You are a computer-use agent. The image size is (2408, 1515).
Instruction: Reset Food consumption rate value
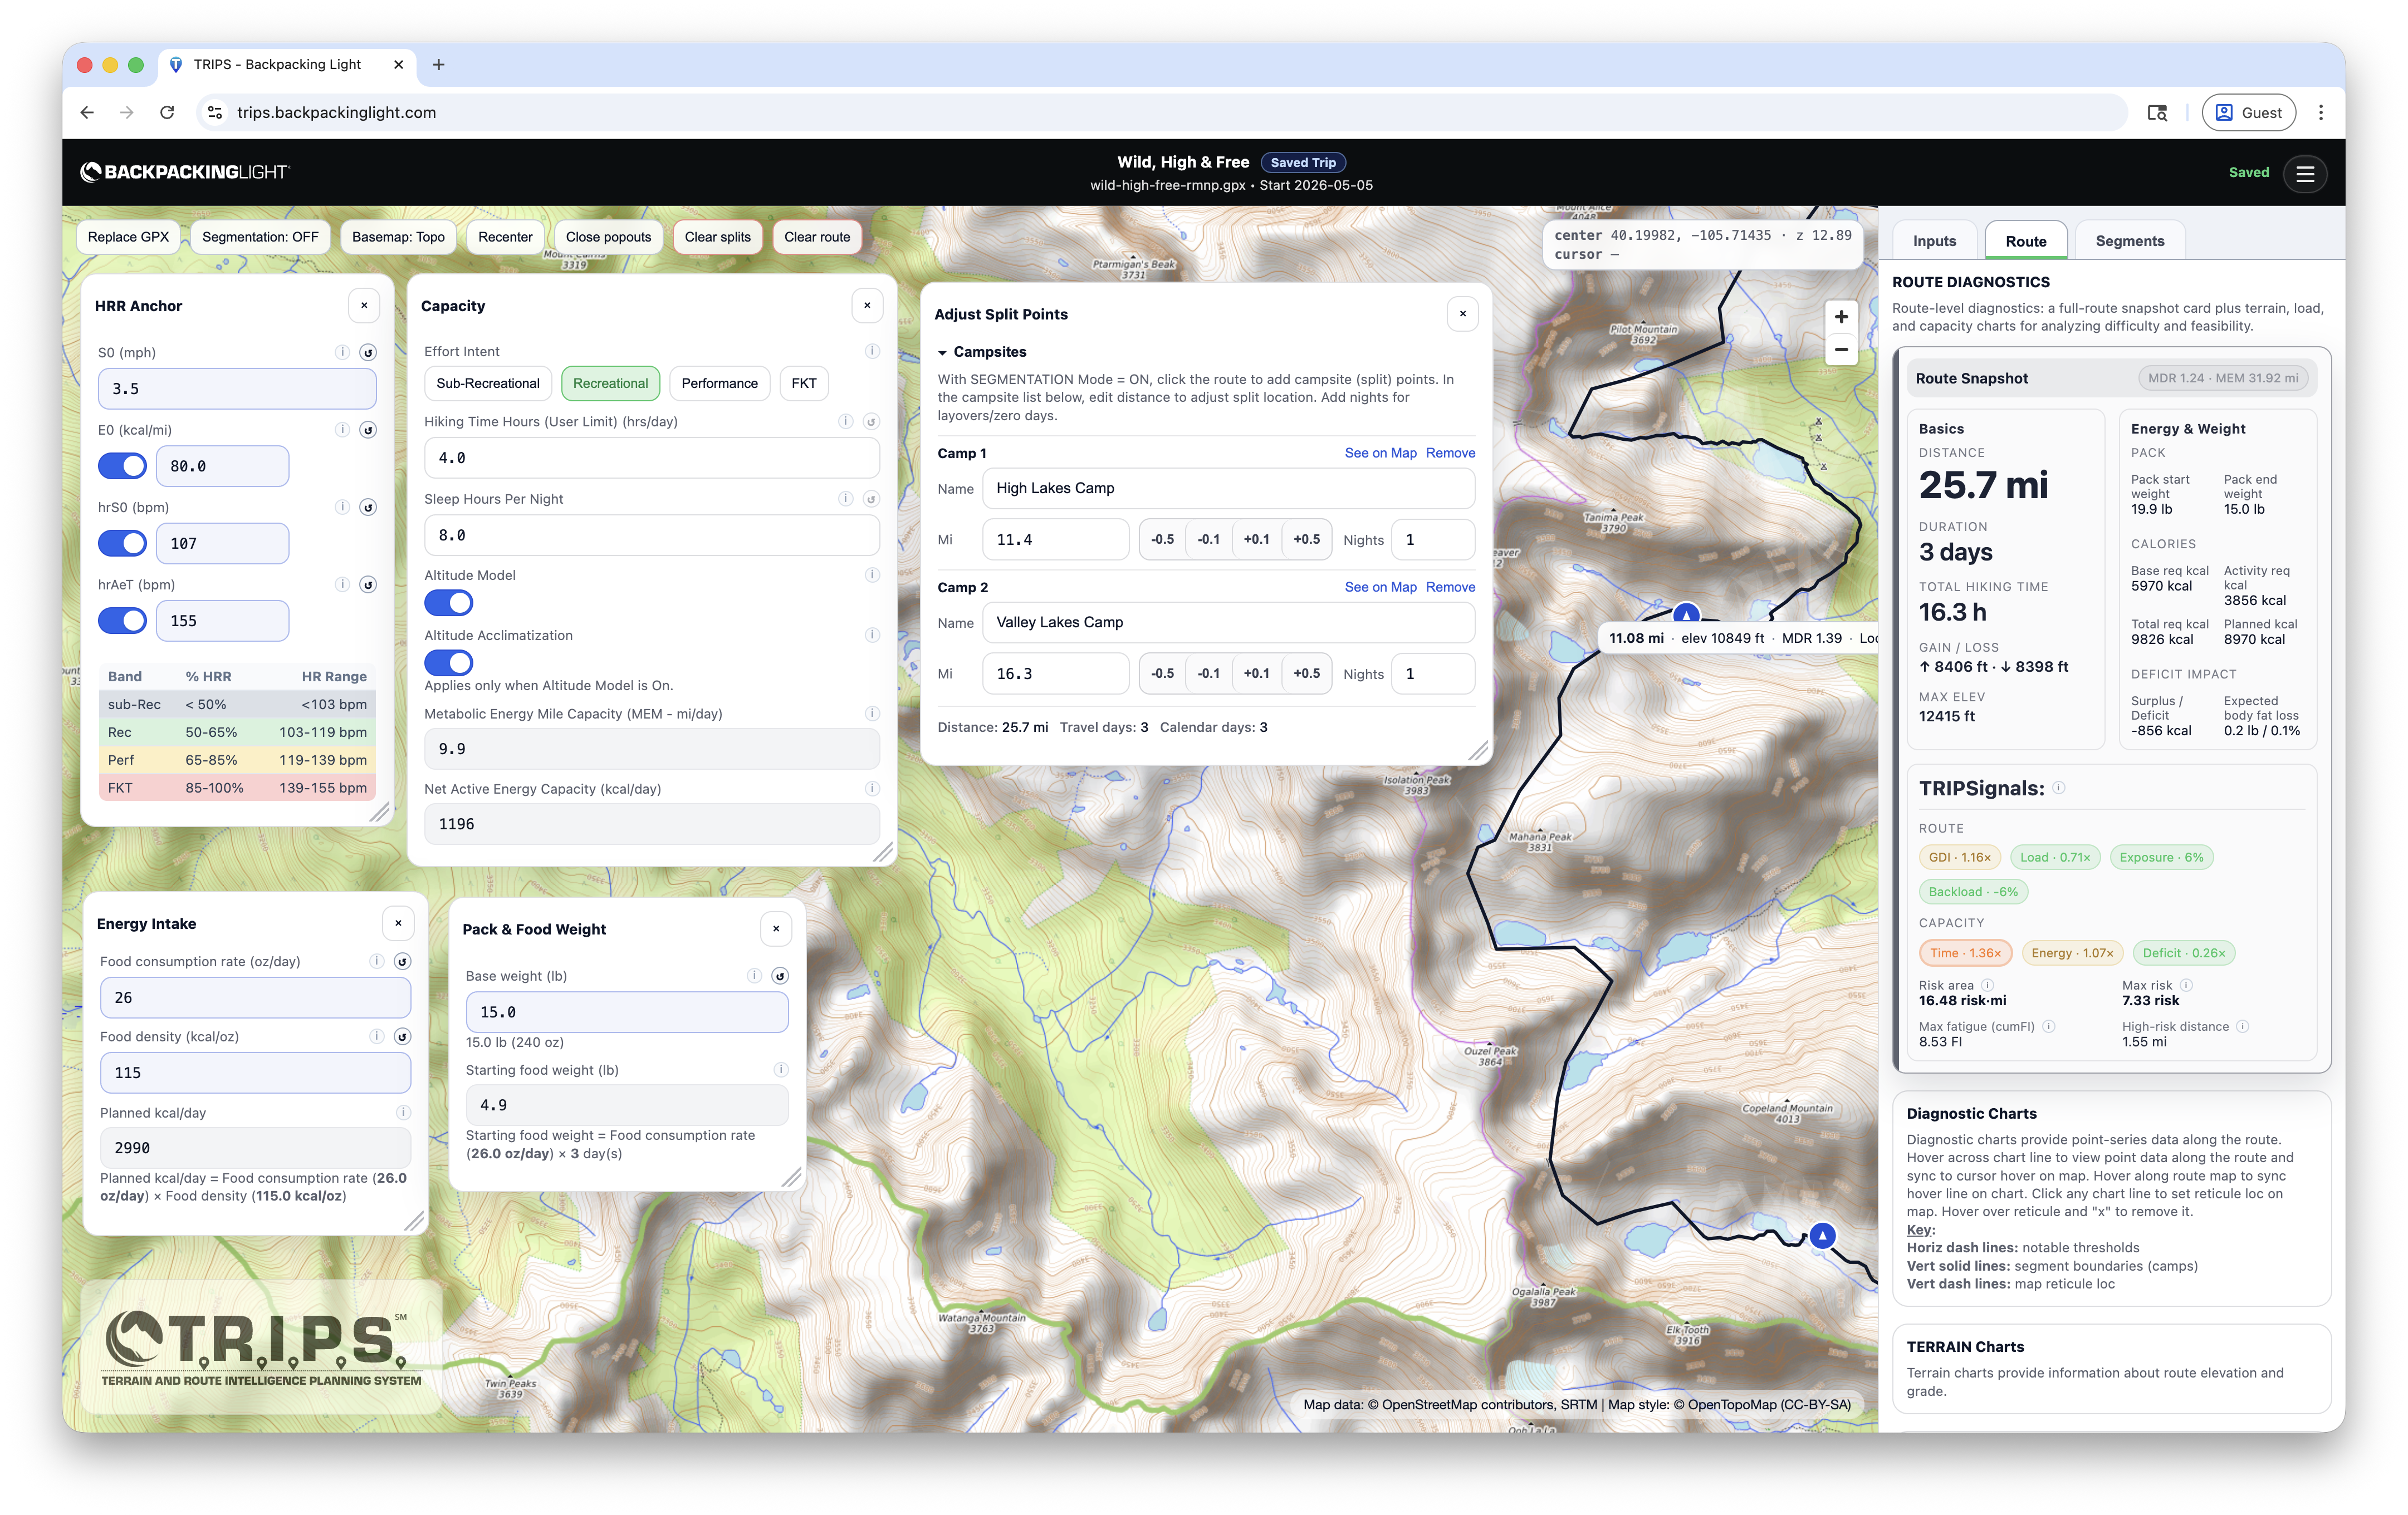click(x=402, y=961)
